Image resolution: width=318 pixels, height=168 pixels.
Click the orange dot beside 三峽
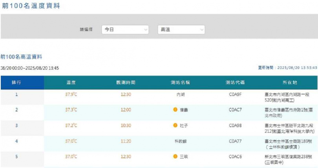click(175, 156)
